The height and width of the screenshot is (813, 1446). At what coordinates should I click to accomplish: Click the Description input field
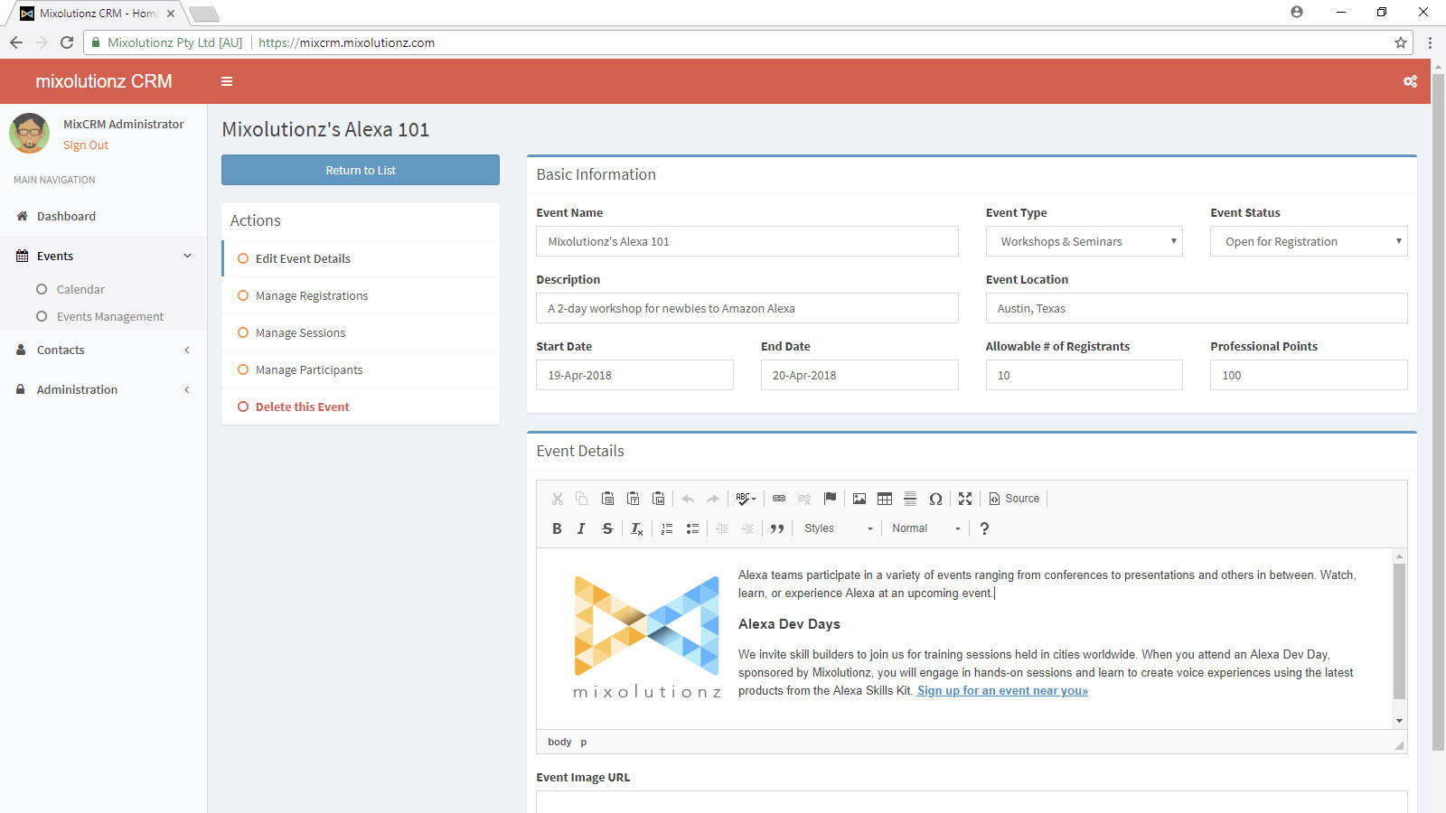click(747, 308)
